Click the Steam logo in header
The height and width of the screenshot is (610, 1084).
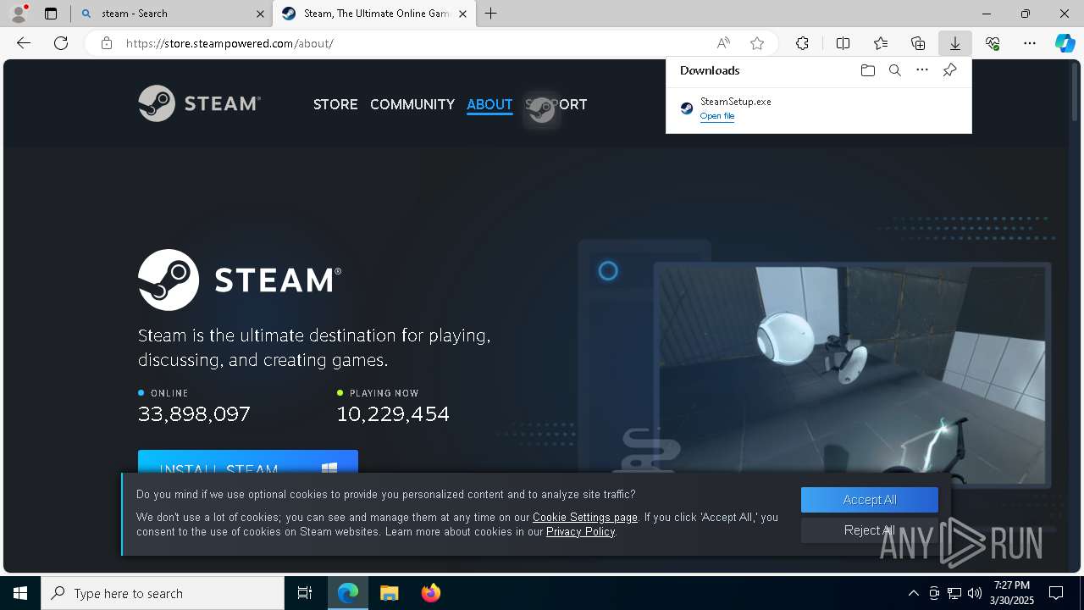coord(200,103)
